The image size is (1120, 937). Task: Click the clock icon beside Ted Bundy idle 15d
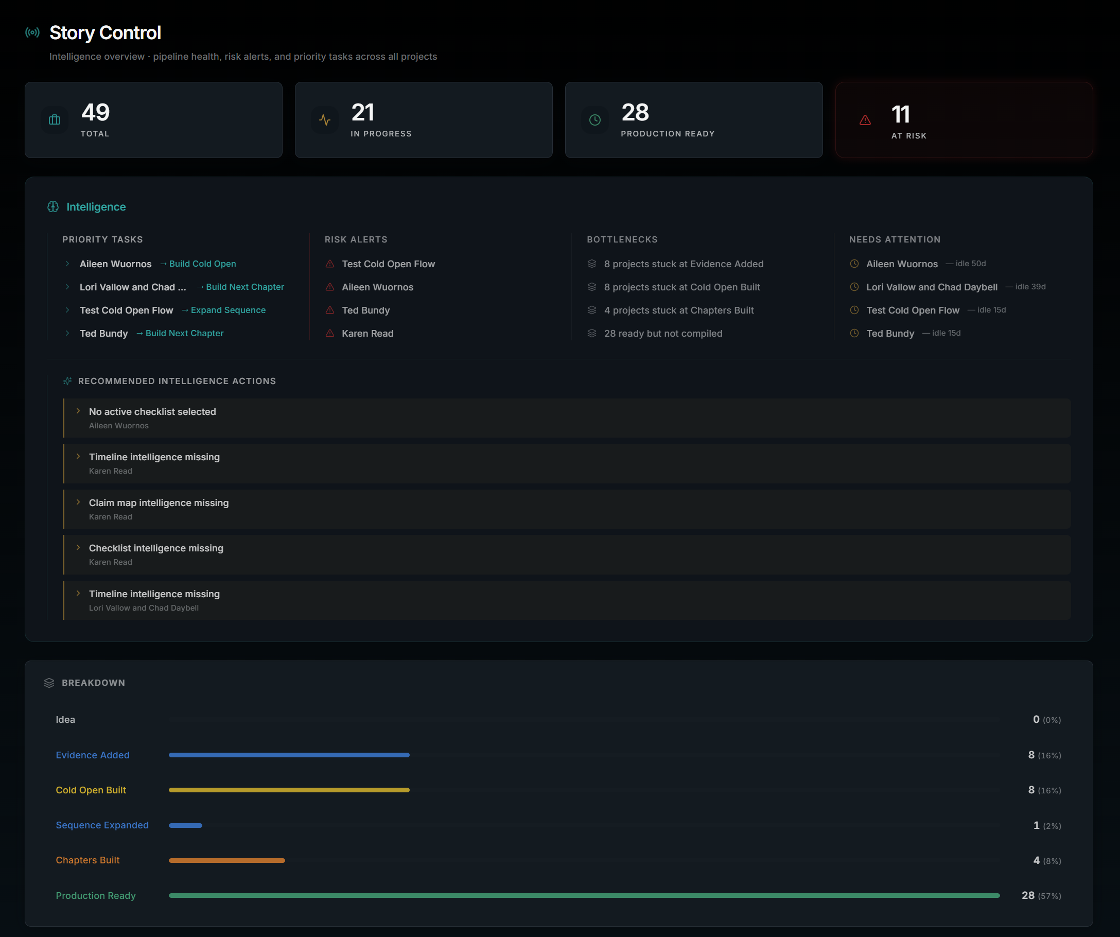pyautogui.click(x=854, y=334)
